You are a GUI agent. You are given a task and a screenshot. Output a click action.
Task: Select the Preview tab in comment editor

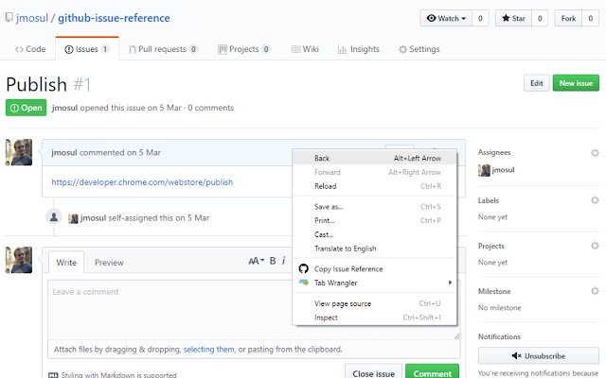point(109,263)
